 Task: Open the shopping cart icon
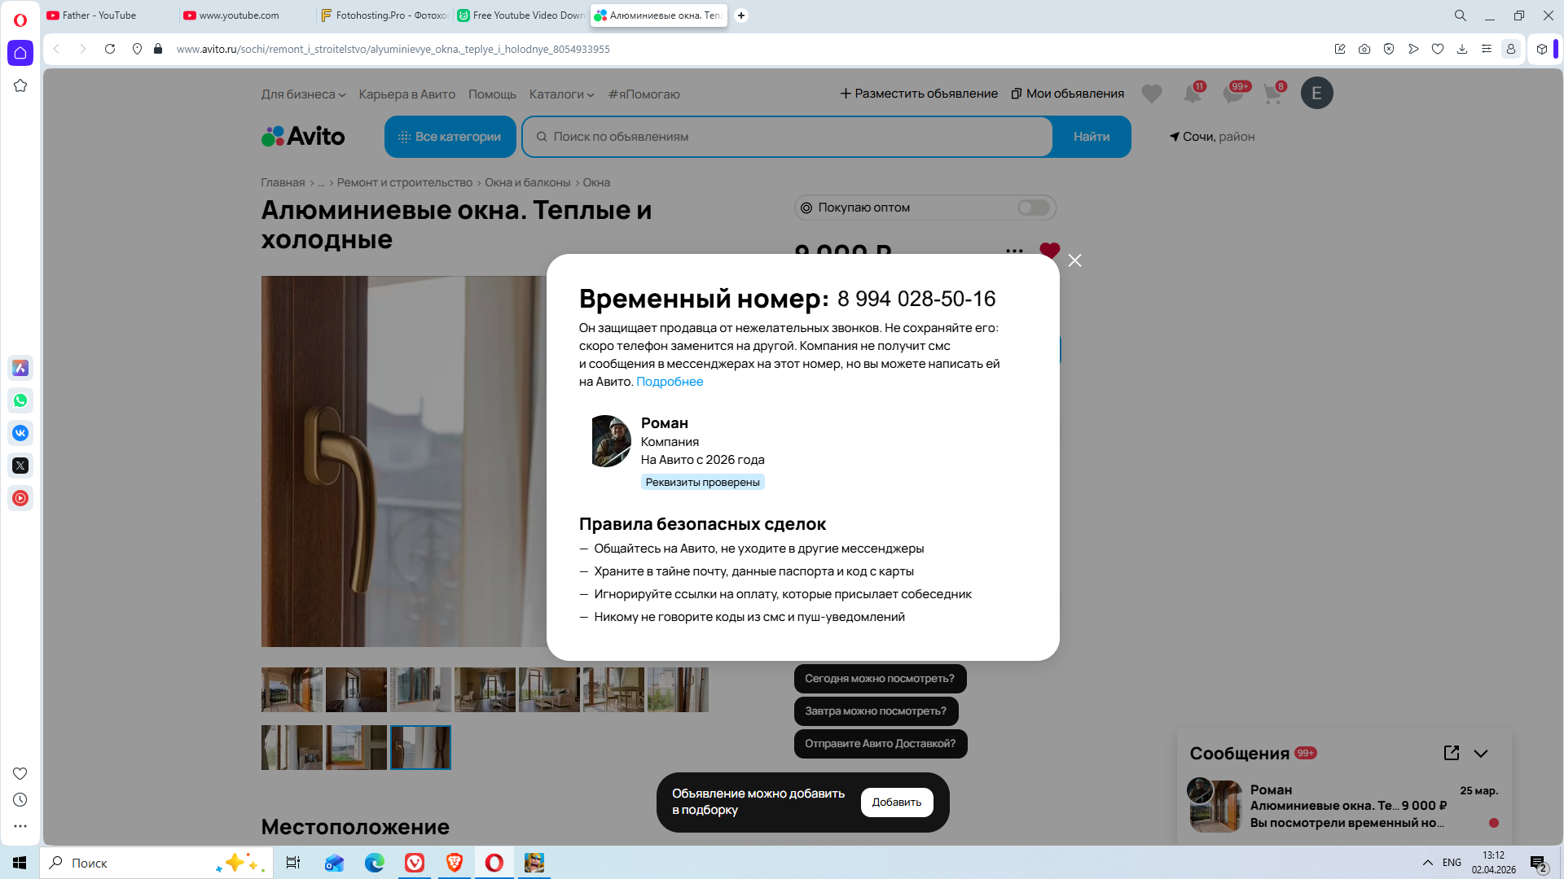tap(1272, 94)
